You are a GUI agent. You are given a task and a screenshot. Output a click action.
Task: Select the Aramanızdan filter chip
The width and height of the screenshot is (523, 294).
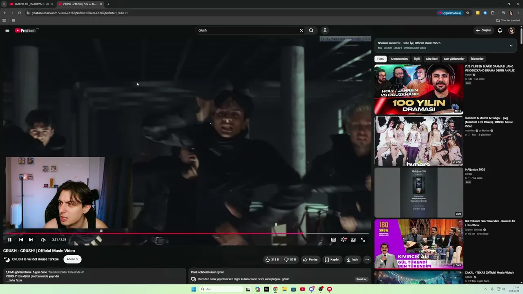(x=399, y=59)
